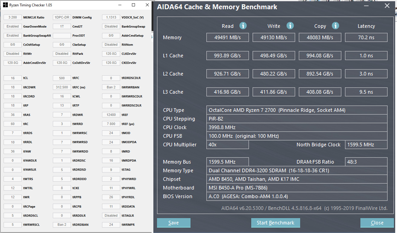Click the L3 Cache Latency box
Image resolution: width=397 pixels, height=233 pixels.
click(x=366, y=92)
